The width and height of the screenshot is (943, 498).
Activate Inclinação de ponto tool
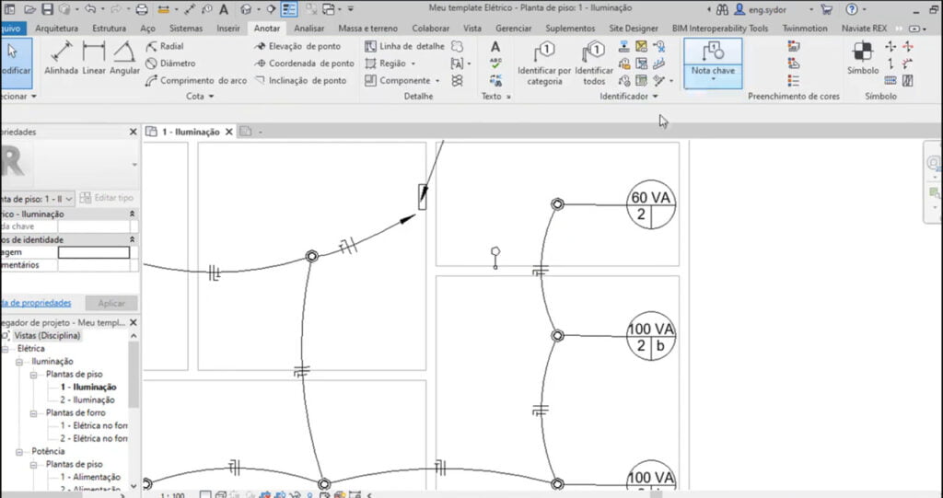pyautogui.click(x=301, y=81)
